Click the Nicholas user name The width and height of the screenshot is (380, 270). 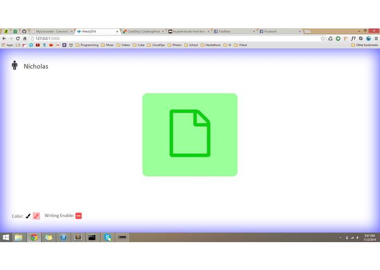pyautogui.click(x=36, y=66)
